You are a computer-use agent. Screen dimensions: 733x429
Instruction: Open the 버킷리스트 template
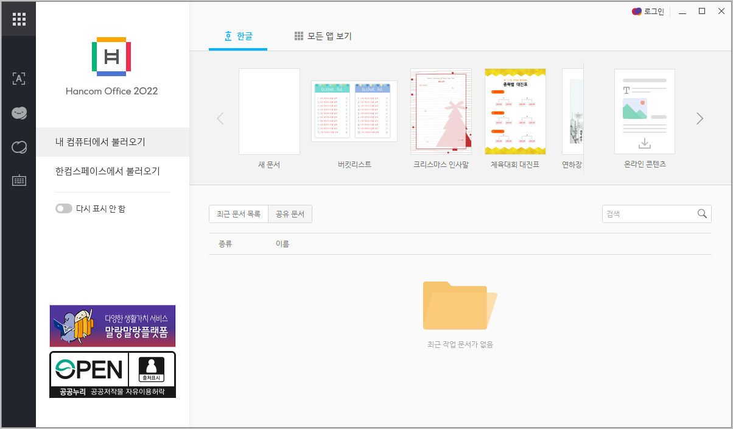(354, 112)
